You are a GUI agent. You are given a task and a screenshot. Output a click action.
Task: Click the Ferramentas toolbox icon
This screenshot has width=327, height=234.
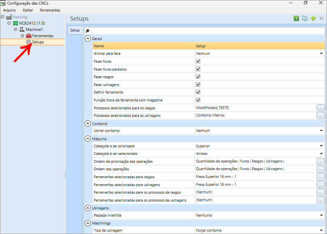[29, 36]
